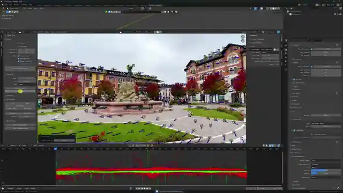Collapse the Scene Setup panel
Viewport: 343px width, 193px height.
(x=11, y=121)
